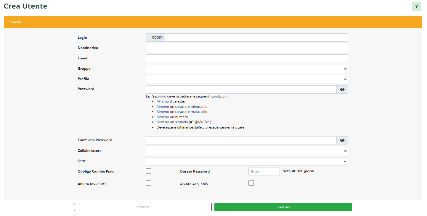Expand the Profilo dropdown list
The width and height of the screenshot is (427, 216).
pos(247,79)
